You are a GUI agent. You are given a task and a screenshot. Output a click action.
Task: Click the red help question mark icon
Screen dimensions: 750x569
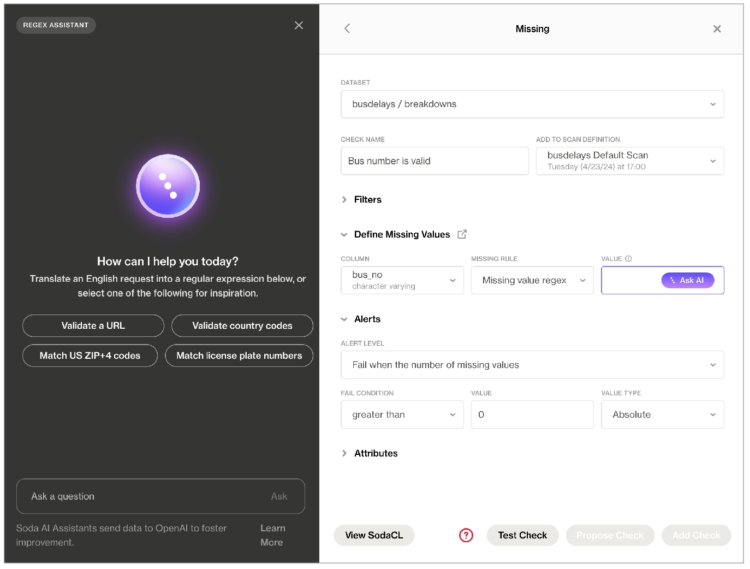[x=466, y=535]
